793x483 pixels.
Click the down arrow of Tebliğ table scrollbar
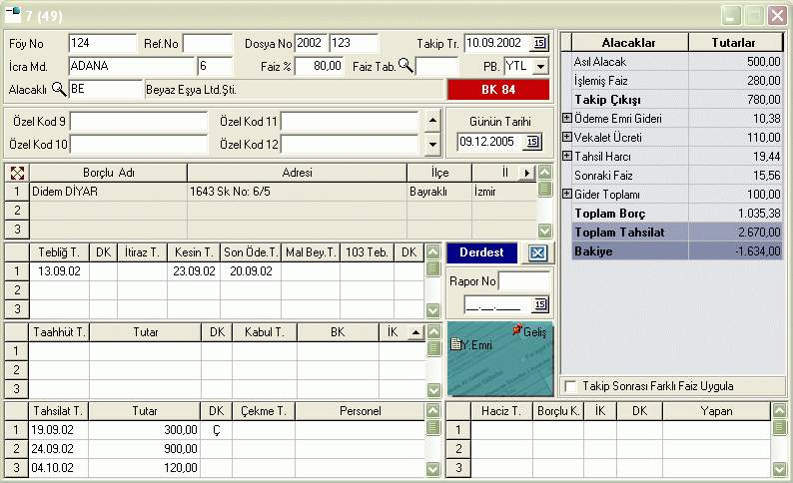tap(432, 309)
